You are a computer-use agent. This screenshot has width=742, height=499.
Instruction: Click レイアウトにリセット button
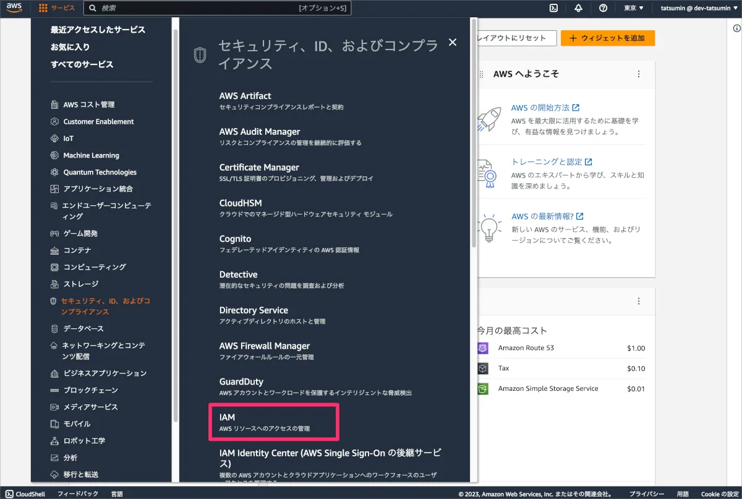(515, 38)
